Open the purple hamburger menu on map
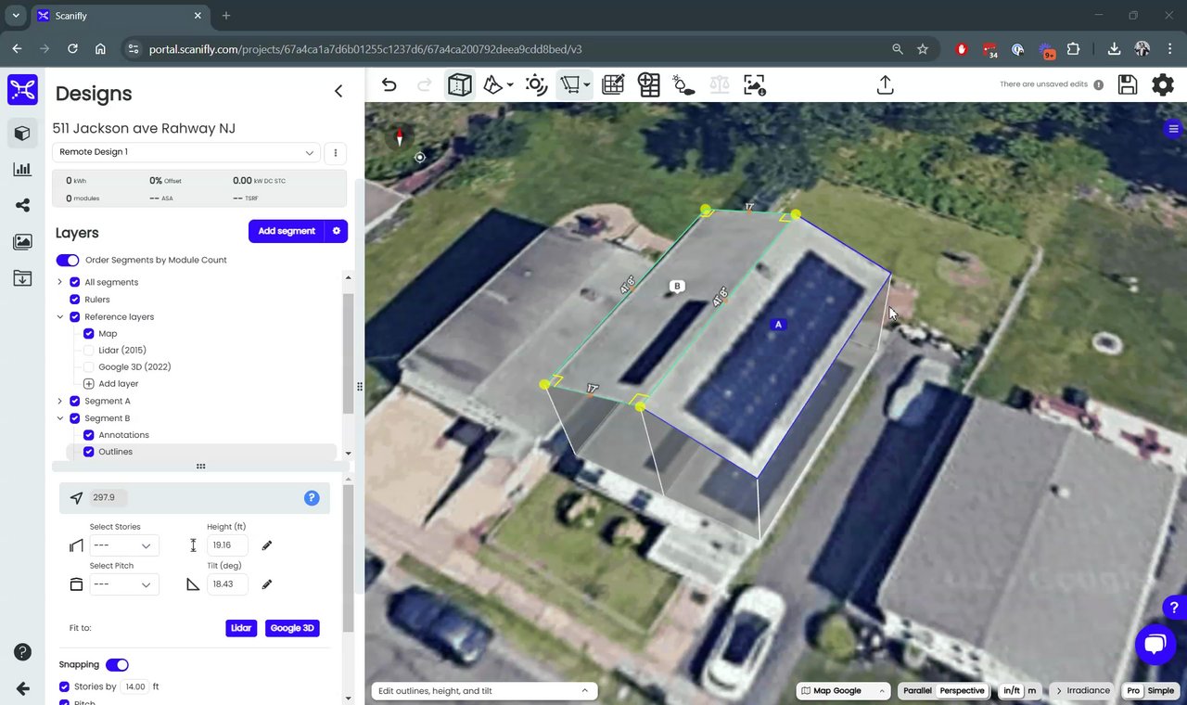Viewport: 1187px width, 705px height. [x=1175, y=129]
